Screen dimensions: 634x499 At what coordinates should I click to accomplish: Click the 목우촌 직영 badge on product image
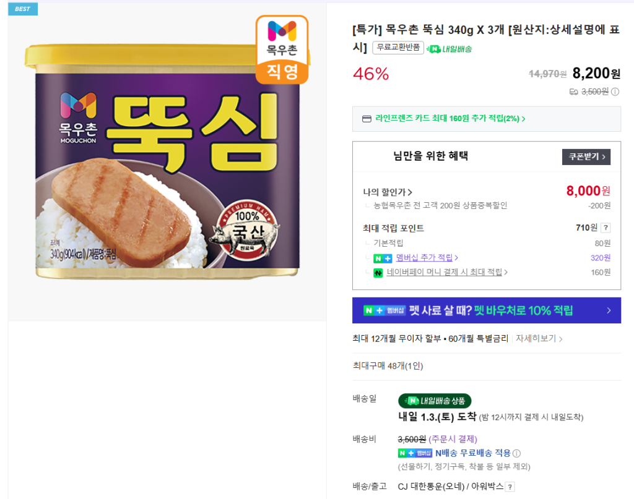pos(282,49)
